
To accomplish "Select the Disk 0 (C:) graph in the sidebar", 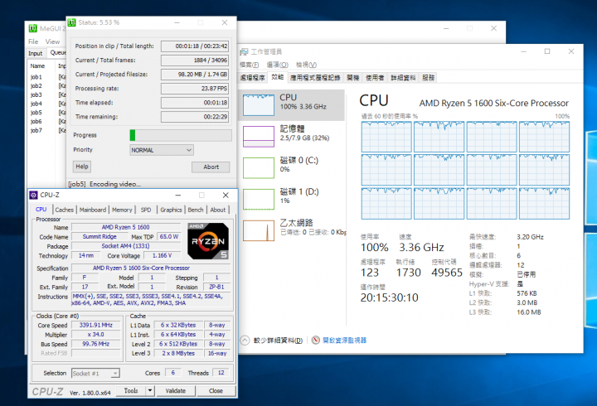I will click(x=259, y=168).
